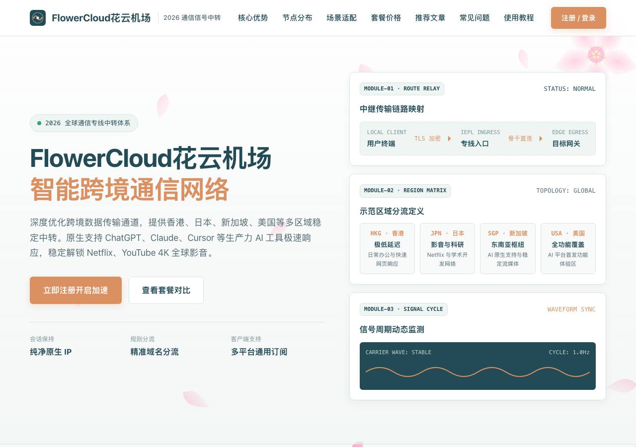636x447 pixels.
Task: Open the 核心优势 nav item
Action: 253,18
